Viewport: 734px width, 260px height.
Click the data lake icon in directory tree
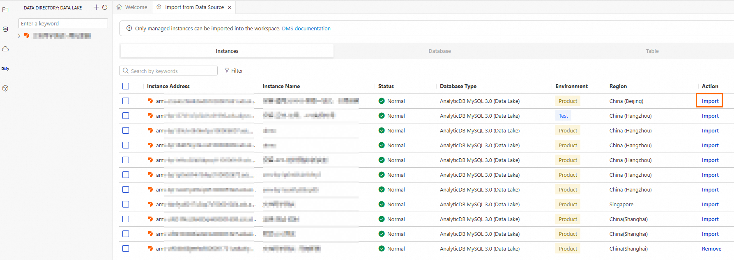(27, 36)
